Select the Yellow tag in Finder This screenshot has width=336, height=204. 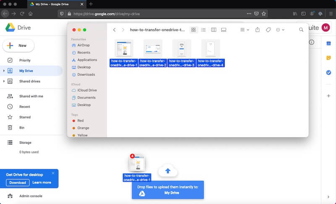(x=82, y=135)
